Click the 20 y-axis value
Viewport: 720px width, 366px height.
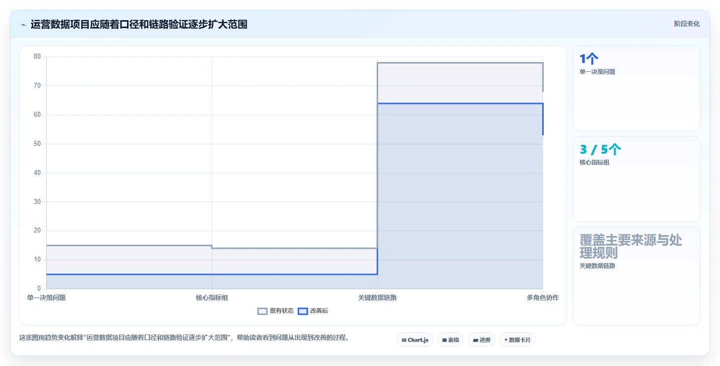click(37, 231)
